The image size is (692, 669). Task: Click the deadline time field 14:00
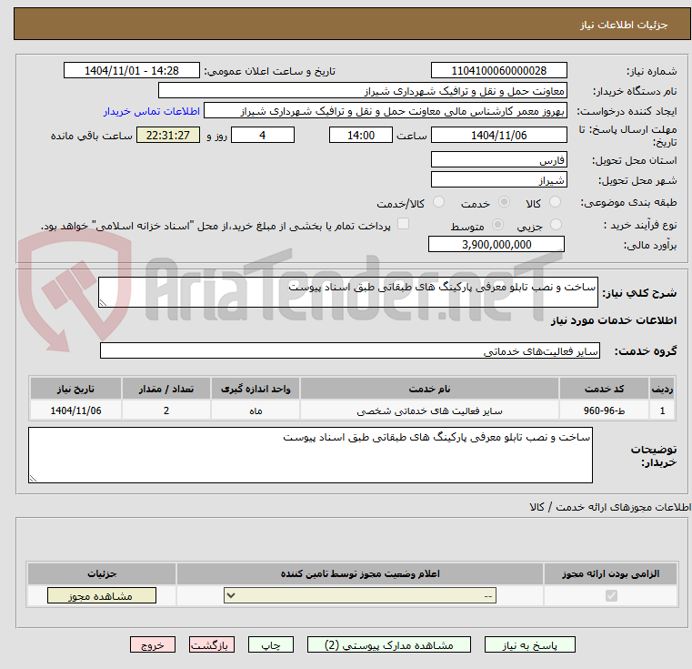coord(361,135)
